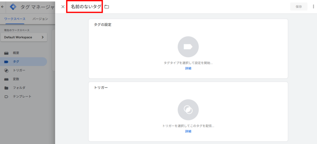Switch to the ワークスペース tab
Viewport: 317px width, 144px height.
pos(15,19)
